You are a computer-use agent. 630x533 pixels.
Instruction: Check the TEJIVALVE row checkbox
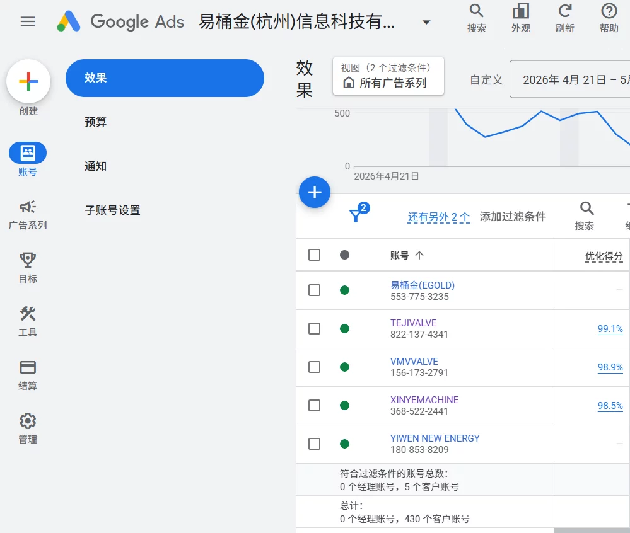click(314, 329)
